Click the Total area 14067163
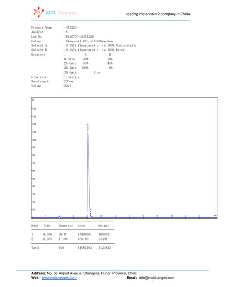The width and height of the screenshot is (231, 287). tap(85, 248)
